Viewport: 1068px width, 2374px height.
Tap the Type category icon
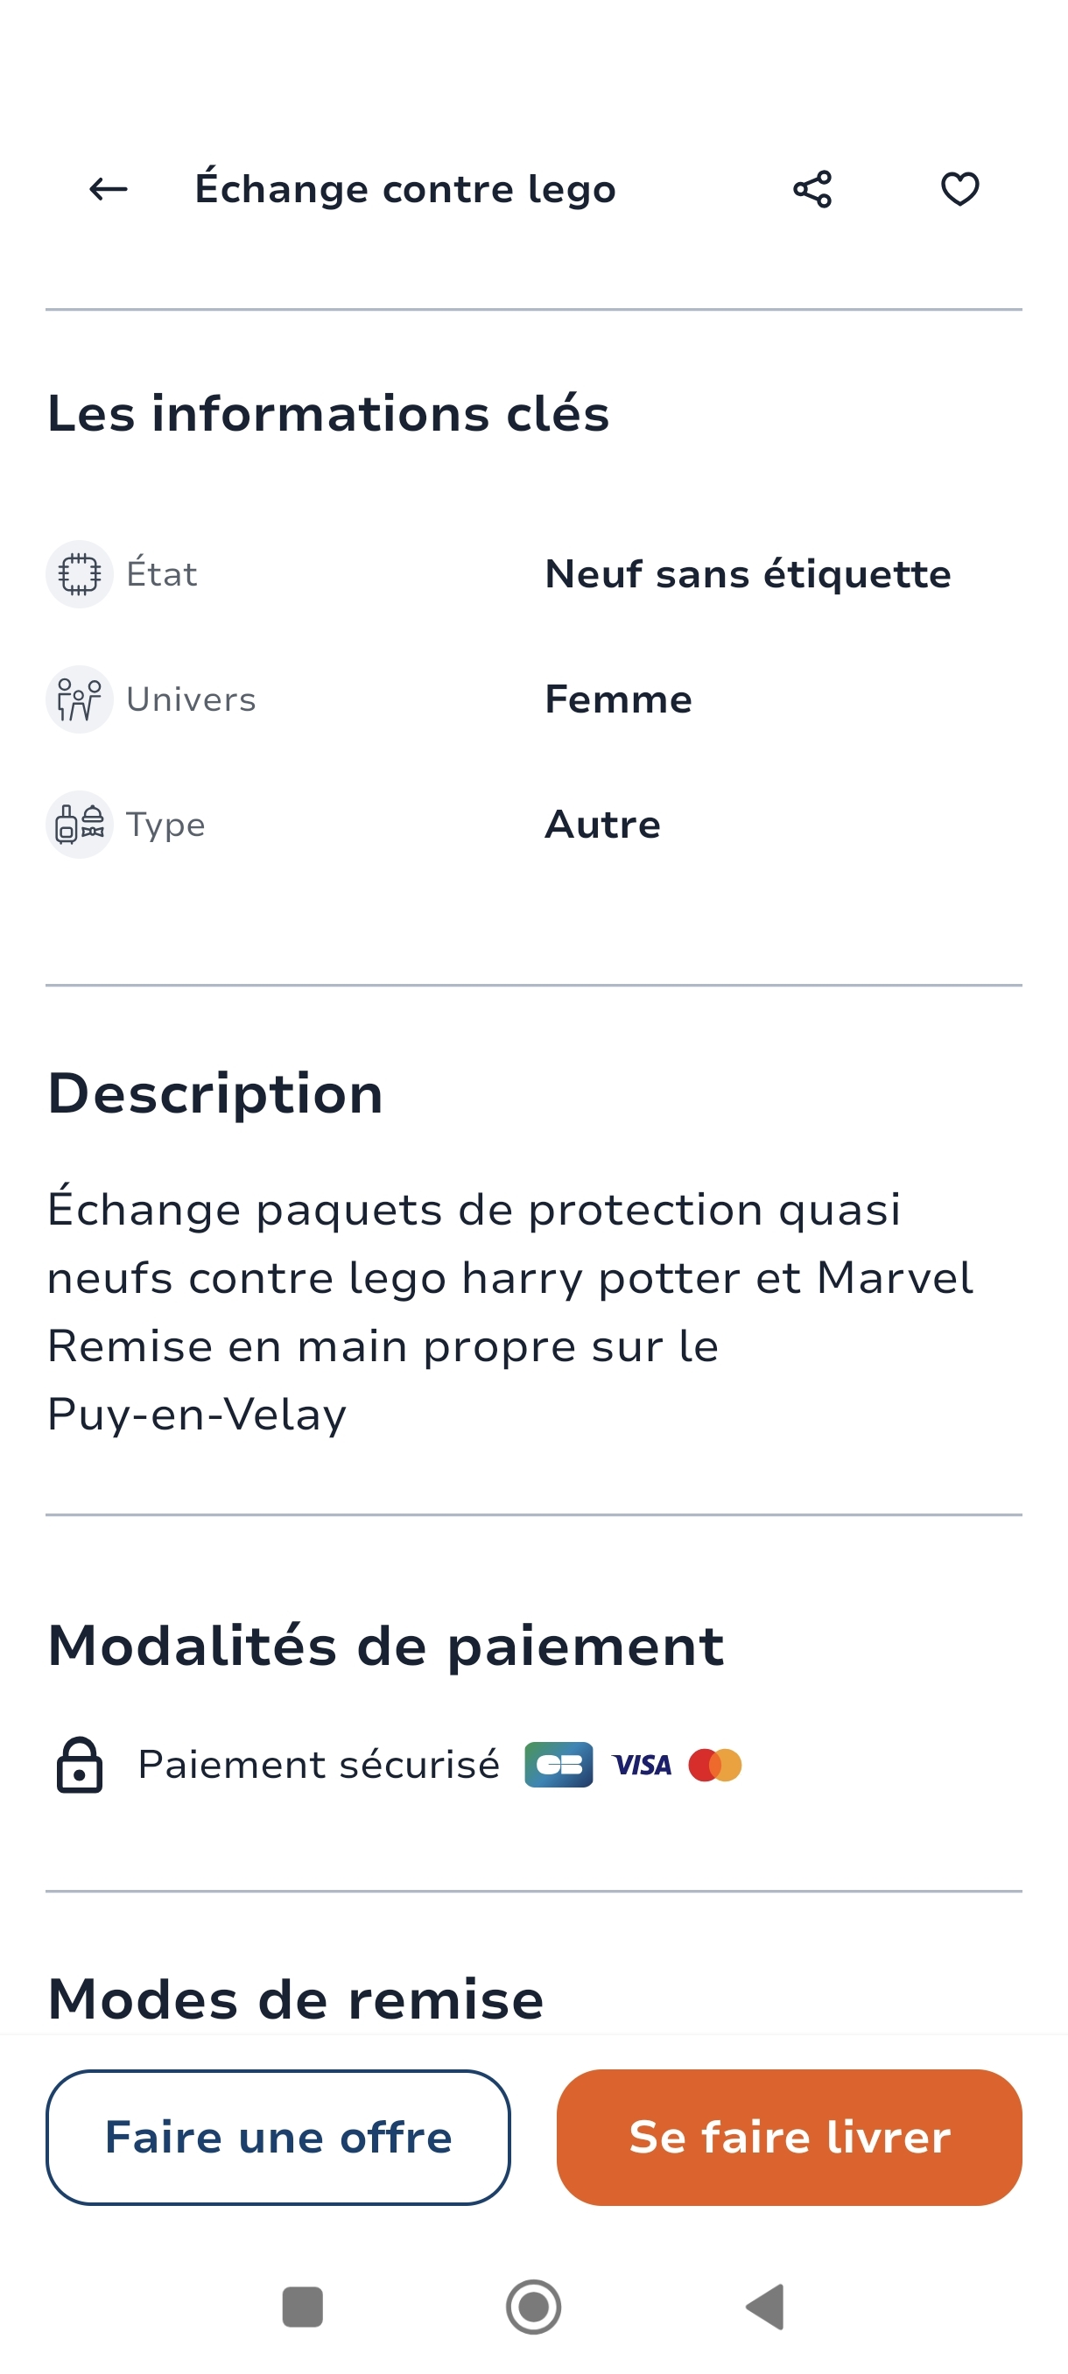coord(80,825)
